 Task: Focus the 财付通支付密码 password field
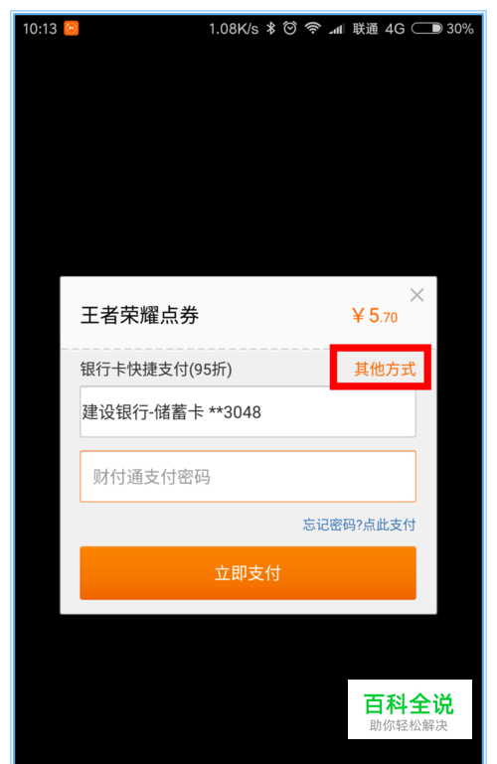[248, 477]
